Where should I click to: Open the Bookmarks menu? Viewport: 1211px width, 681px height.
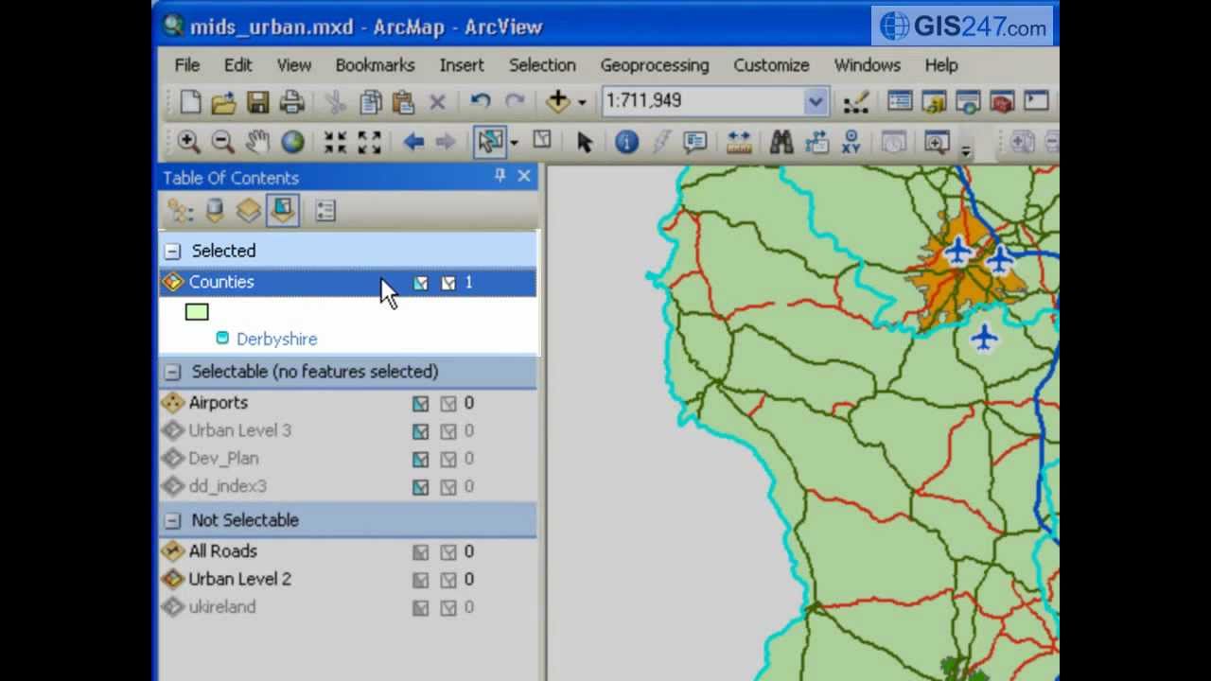coord(375,65)
